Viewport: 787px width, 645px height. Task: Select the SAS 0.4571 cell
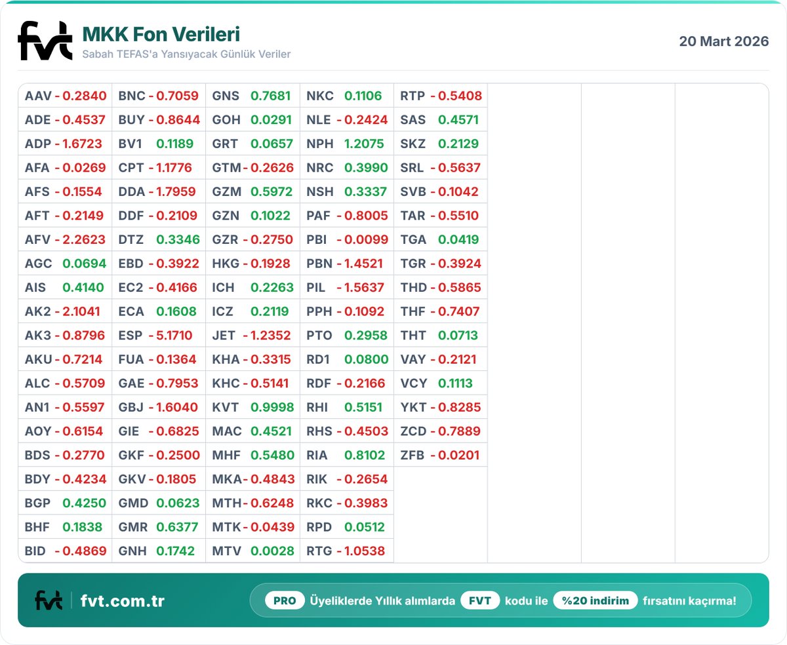coord(441,120)
